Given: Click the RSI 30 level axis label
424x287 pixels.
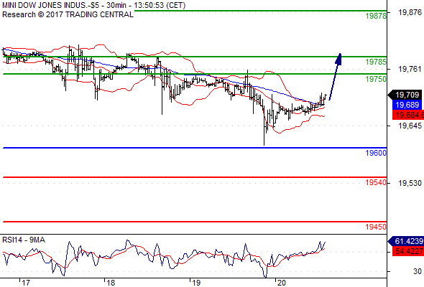Looking at the screenshot, I should [418, 271].
